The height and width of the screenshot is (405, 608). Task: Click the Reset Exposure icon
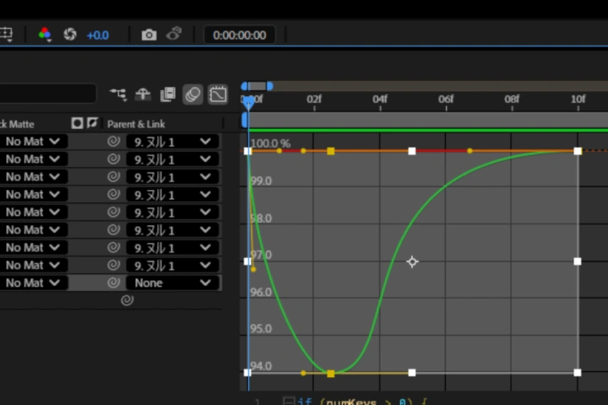(x=70, y=35)
